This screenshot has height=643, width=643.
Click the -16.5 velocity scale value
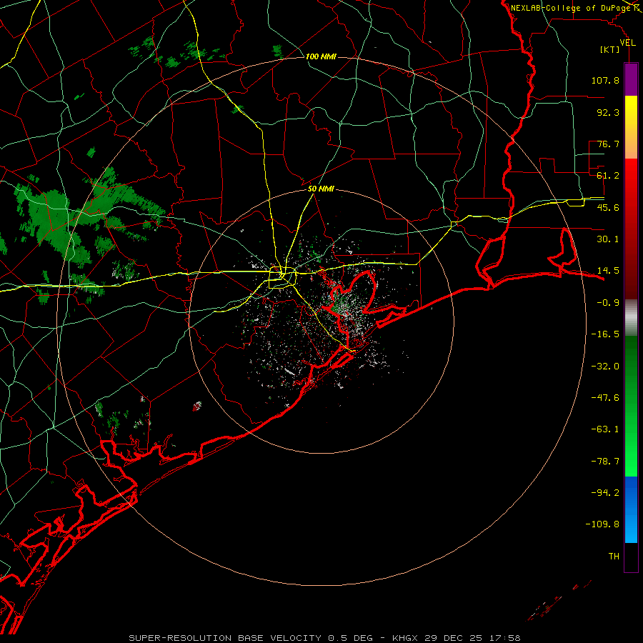[x=605, y=334]
